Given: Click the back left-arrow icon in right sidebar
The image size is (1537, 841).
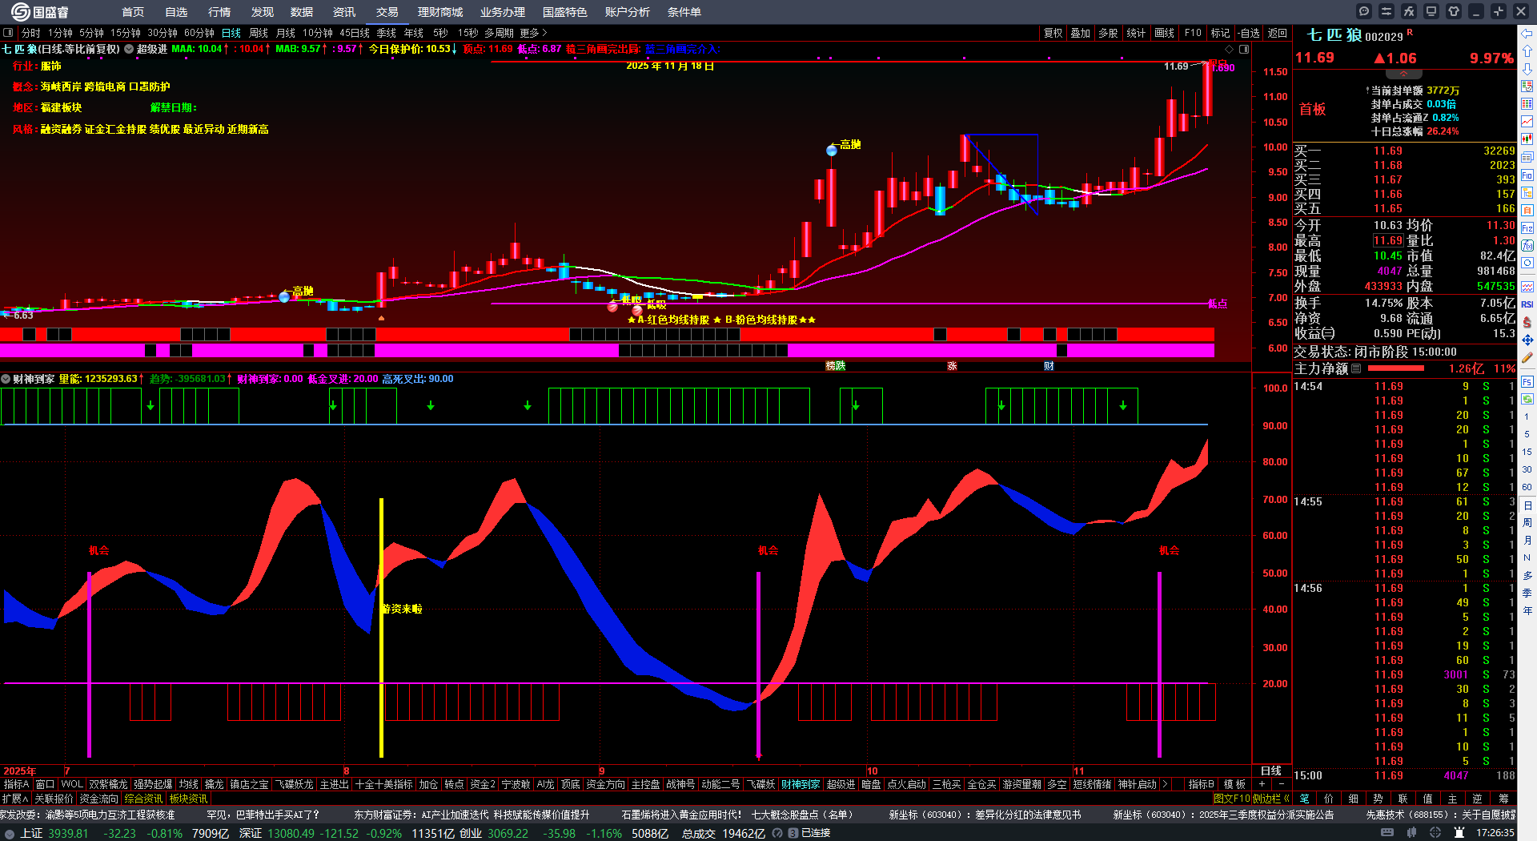Looking at the screenshot, I should (x=1527, y=33).
